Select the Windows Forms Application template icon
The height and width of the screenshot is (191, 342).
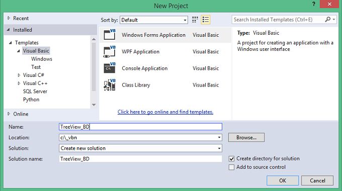[110, 35]
